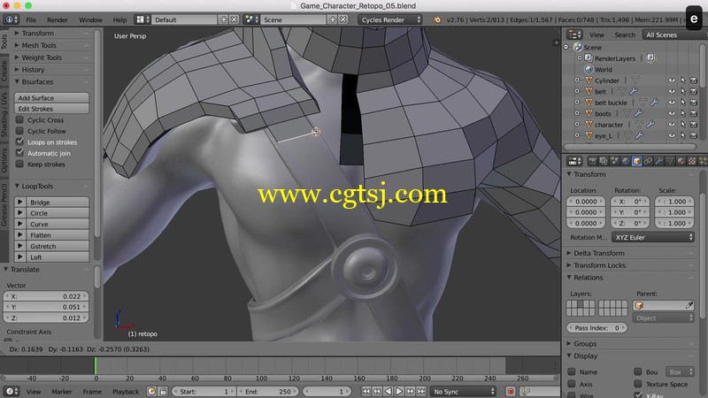Viewport: 708px width, 398px height.
Task: Hide the eye_L object in viewport
Action: coord(672,135)
